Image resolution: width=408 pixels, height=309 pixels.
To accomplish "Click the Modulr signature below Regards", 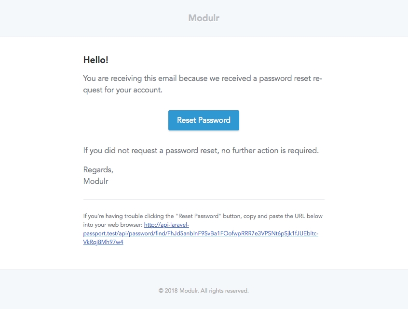I will pos(96,181).
